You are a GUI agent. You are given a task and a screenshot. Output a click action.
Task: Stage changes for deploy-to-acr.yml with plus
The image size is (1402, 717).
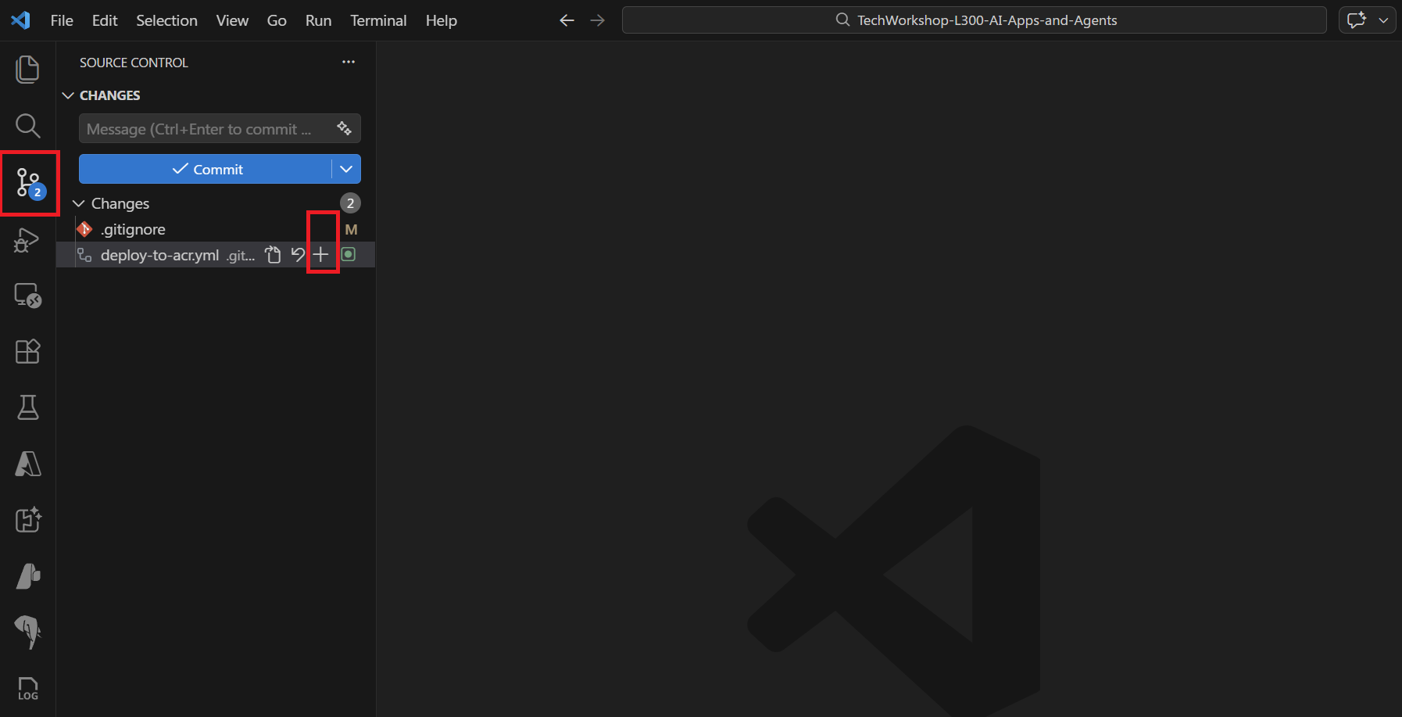[321, 255]
